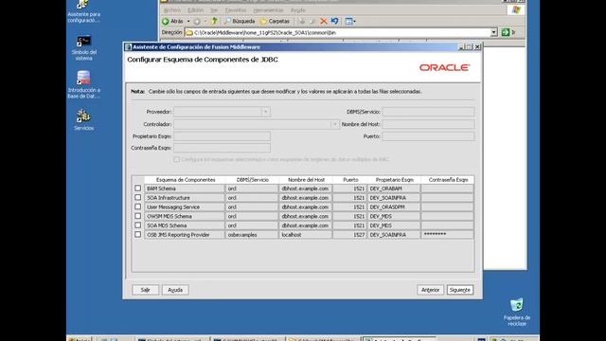This screenshot has height=341, width=606.
Task: Click the folder icon in the address bar
Action: pos(189,33)
